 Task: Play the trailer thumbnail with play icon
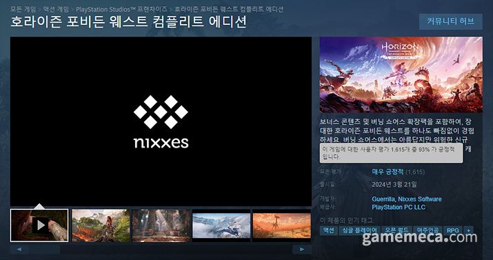coord(39,226)
